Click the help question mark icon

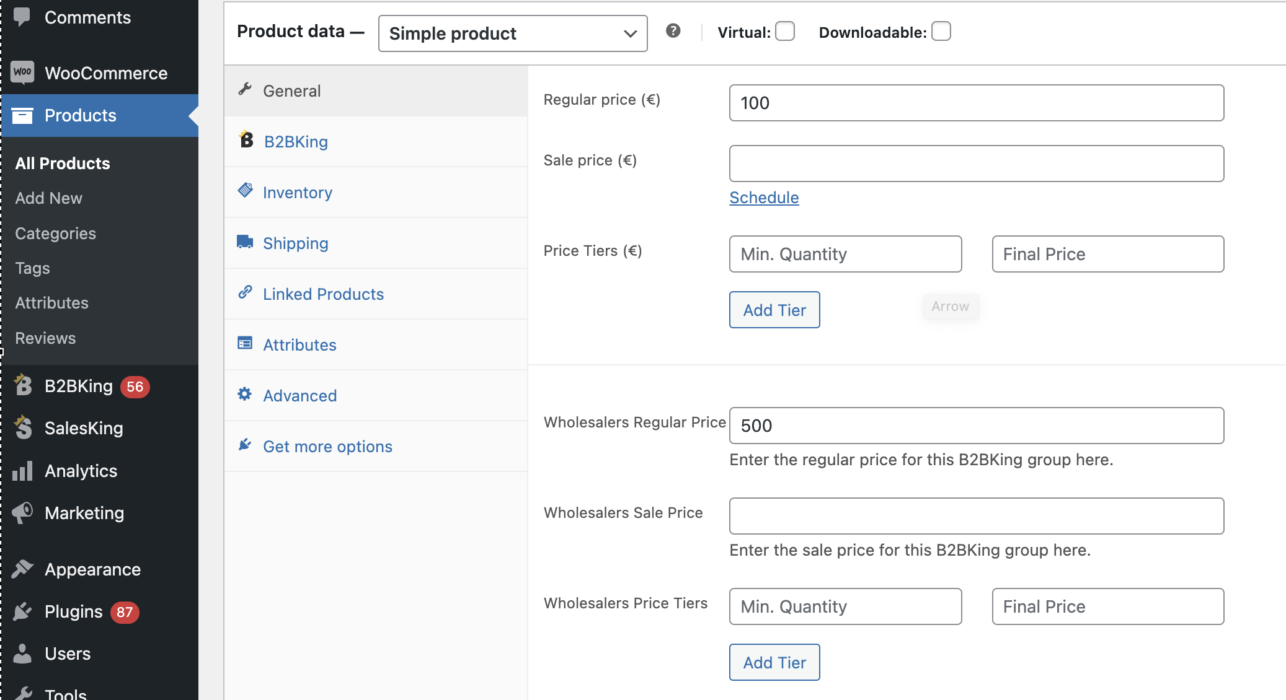coord(673,31)
